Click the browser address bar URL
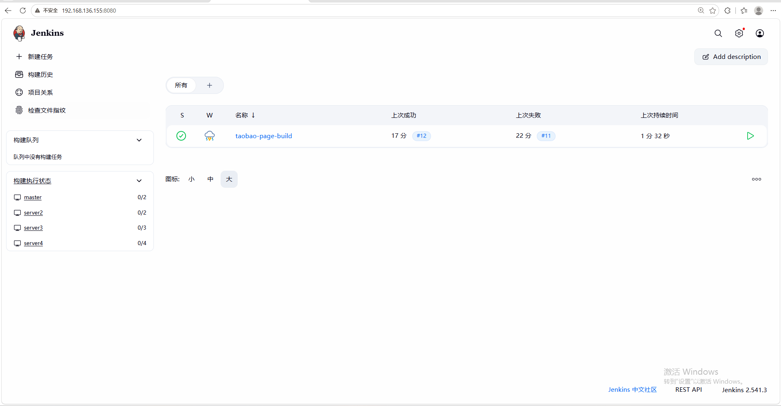 click(x=89, y=11)
